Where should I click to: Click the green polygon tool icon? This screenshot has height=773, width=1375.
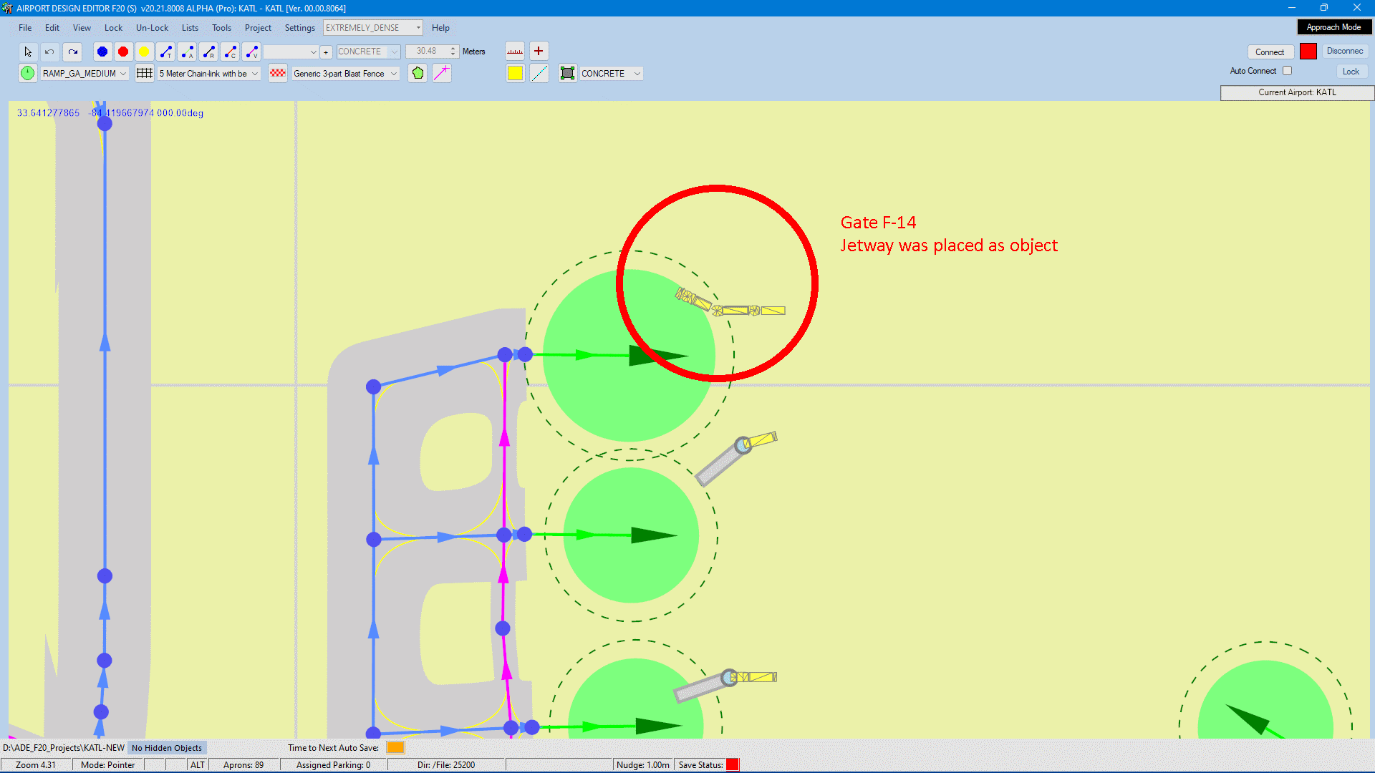[x=418, y=73]
